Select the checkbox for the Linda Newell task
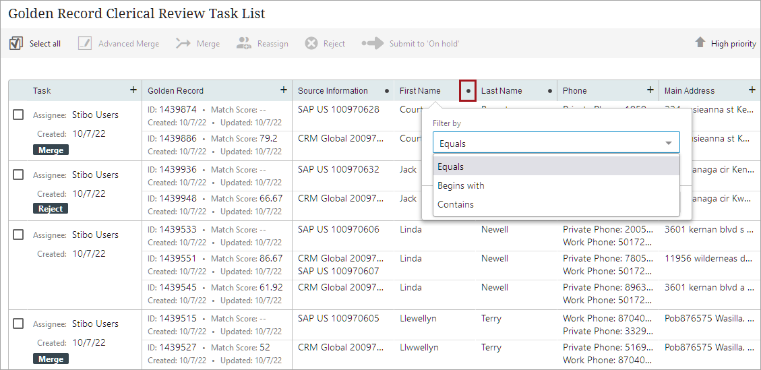The width and height of the screenshot is (761, 370). pyautogui.click(x=19, y=235)
